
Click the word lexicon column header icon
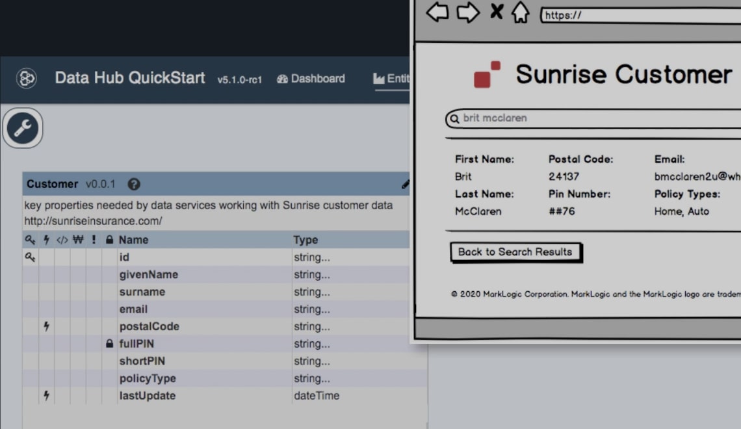point(78,240)
